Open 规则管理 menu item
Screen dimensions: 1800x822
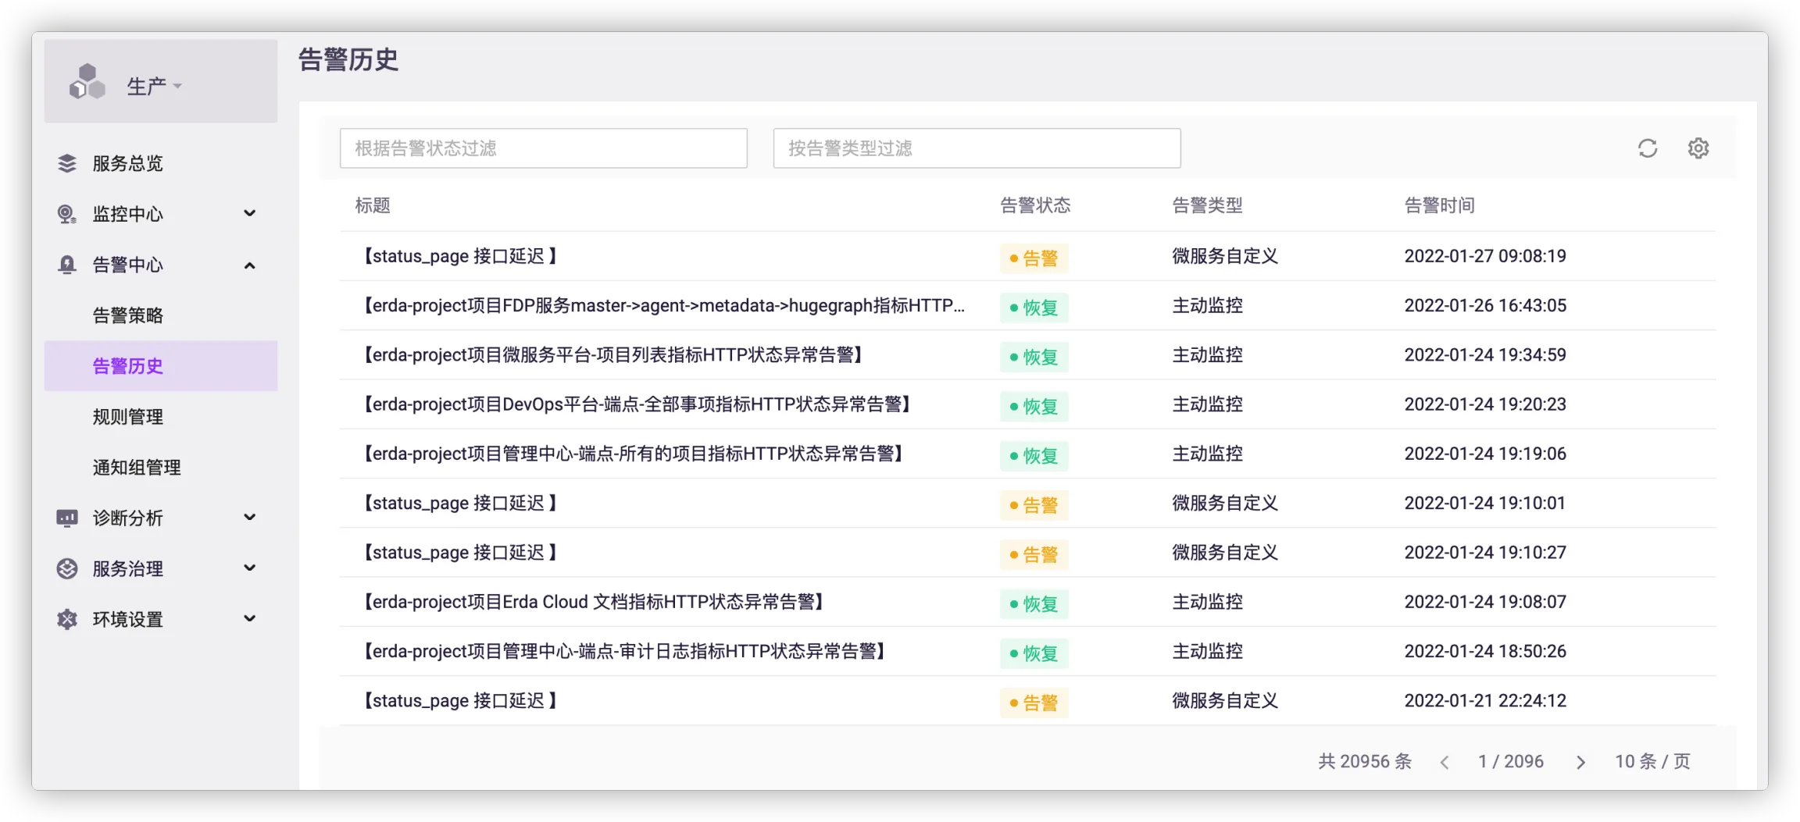[127, 417]
